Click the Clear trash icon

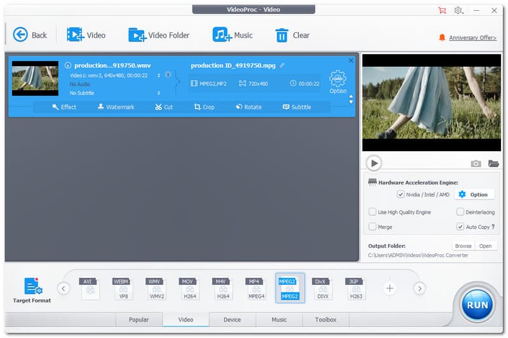[x=281, y=35]
